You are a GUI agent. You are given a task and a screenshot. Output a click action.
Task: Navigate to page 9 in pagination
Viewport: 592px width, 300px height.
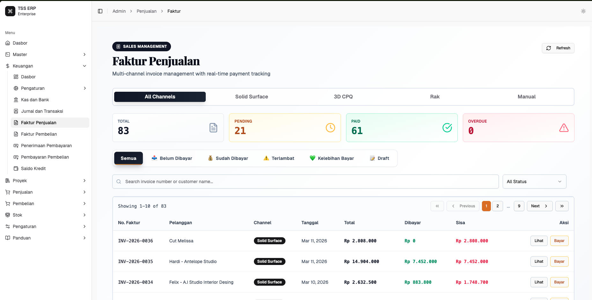[x=519, y=206]
